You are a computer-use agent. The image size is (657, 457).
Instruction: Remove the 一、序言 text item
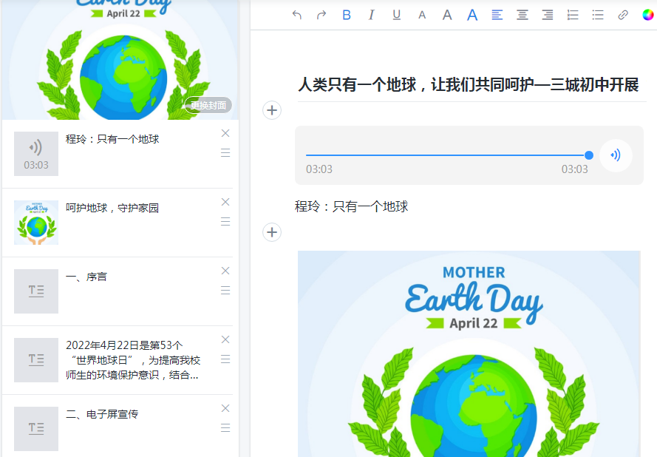coord(225,271)
